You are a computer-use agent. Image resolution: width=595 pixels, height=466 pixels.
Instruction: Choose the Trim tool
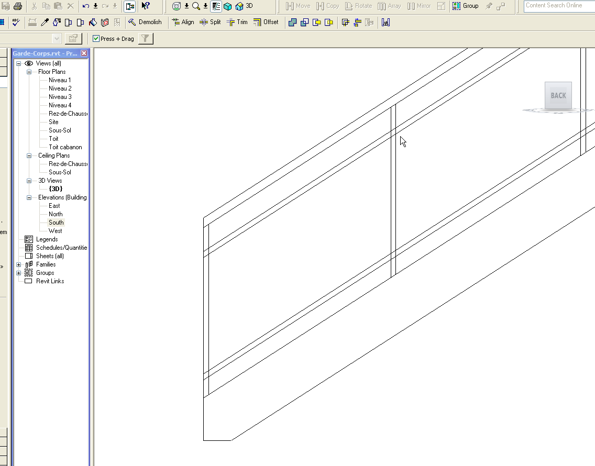237,23
